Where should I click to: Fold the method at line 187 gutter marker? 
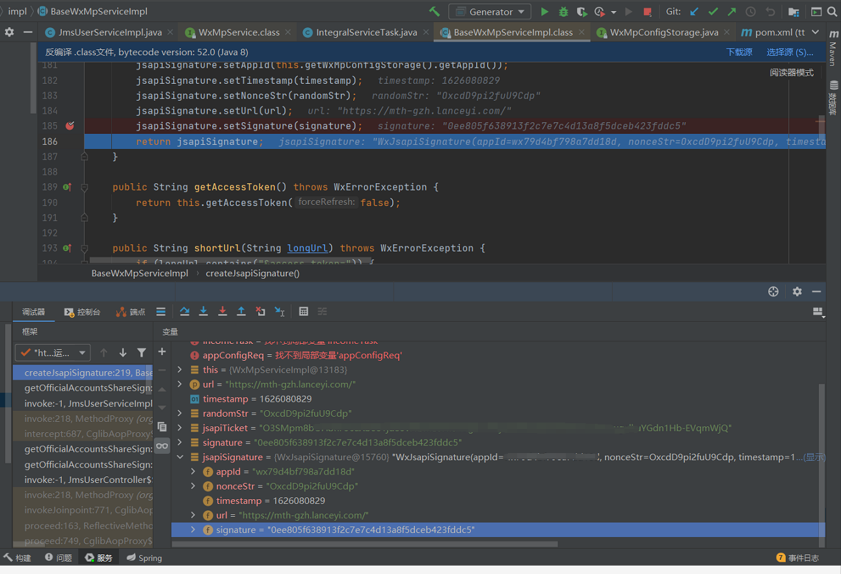coord(84,157)
